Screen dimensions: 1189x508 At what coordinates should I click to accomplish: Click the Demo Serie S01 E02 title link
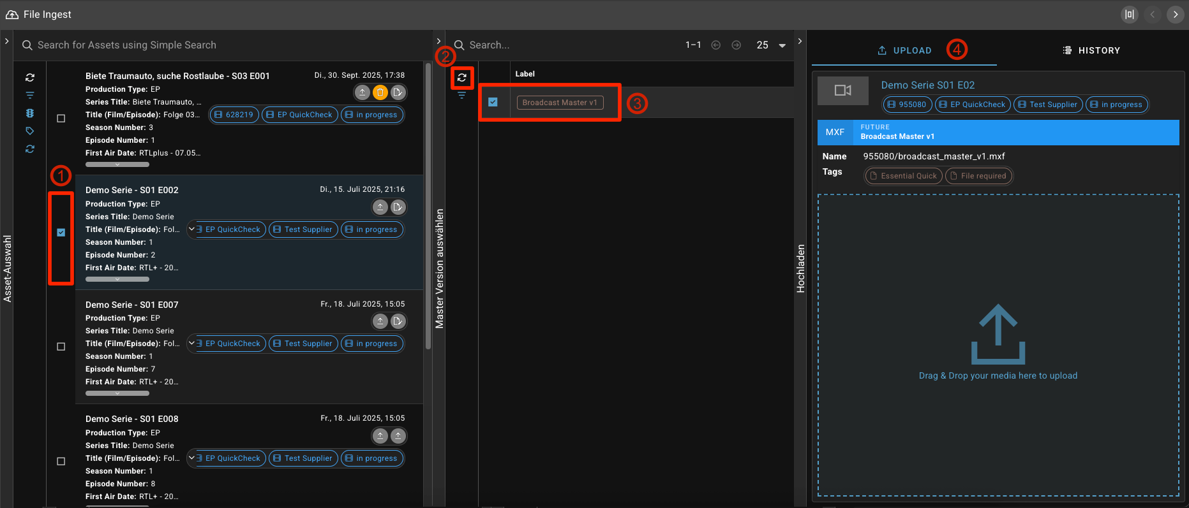pyautogui.click(x=927, y=85)
